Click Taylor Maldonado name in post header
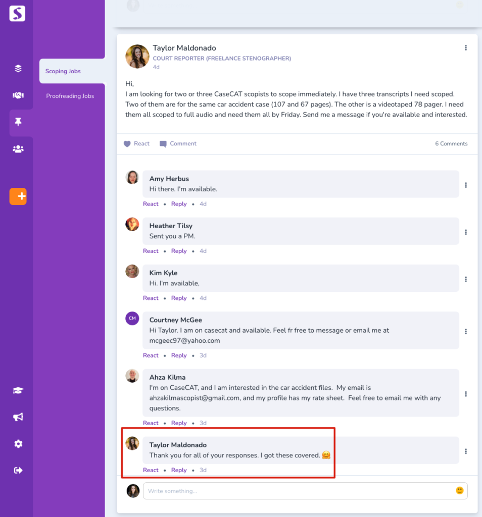 (x=184, y=48)
